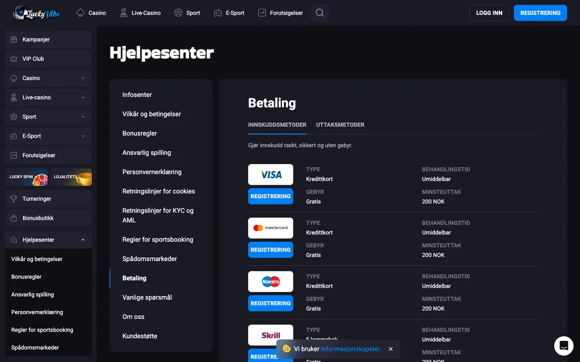Switch to the Uttaksmetoder tab

[340, 125]
